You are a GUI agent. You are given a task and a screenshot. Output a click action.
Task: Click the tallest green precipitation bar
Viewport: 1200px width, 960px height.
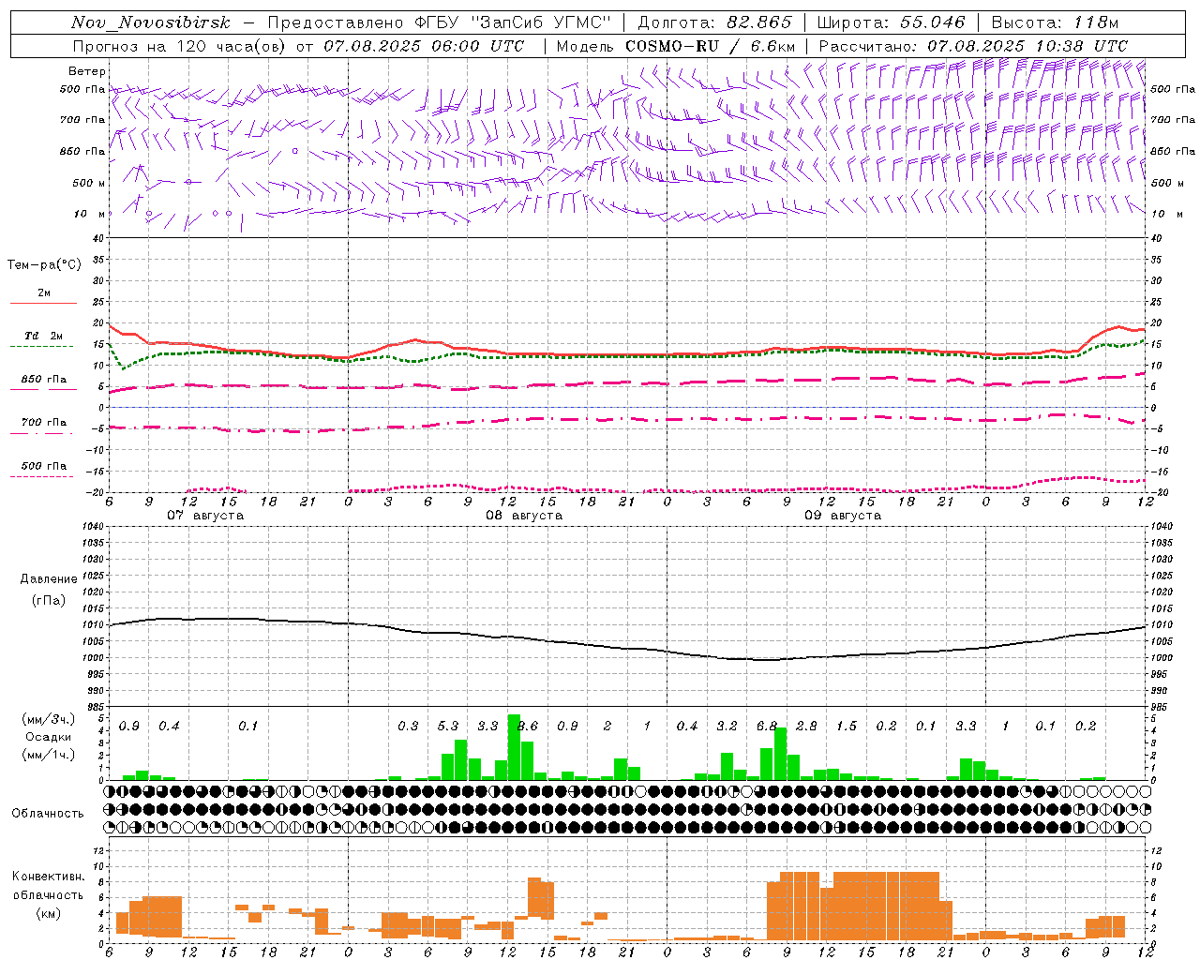point(514,747)
